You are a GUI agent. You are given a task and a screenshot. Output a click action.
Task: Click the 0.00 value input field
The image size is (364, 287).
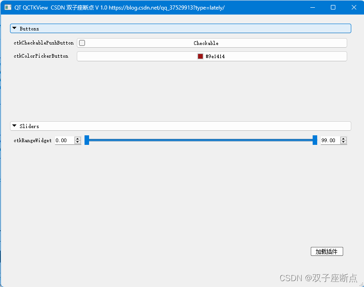[64, 140]
